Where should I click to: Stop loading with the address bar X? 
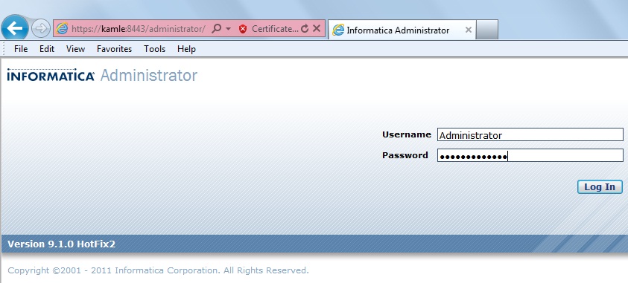[x=317, y=28]
